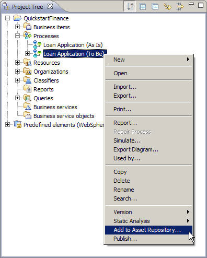Choose Delete from the context menu

point(148,181)
